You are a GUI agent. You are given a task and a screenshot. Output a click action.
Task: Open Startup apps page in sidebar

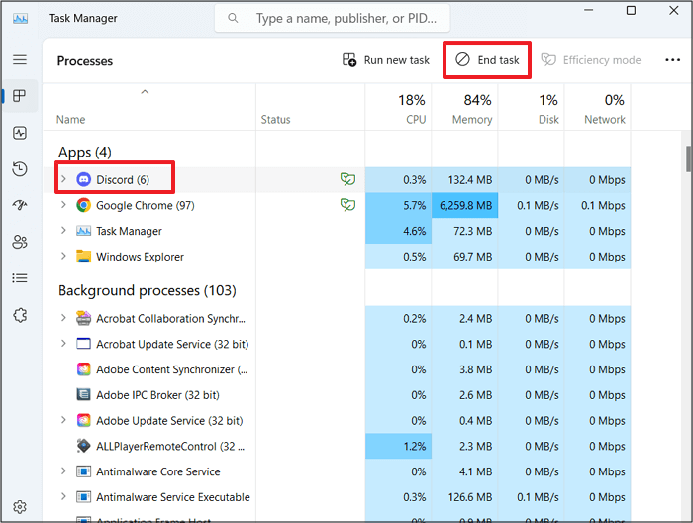[20, 205]
